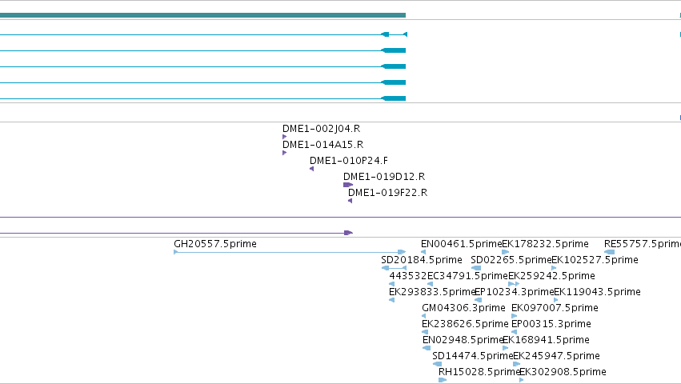Select the RH15028.5prime label
The image size is (681, 384).
coord(479,372)
